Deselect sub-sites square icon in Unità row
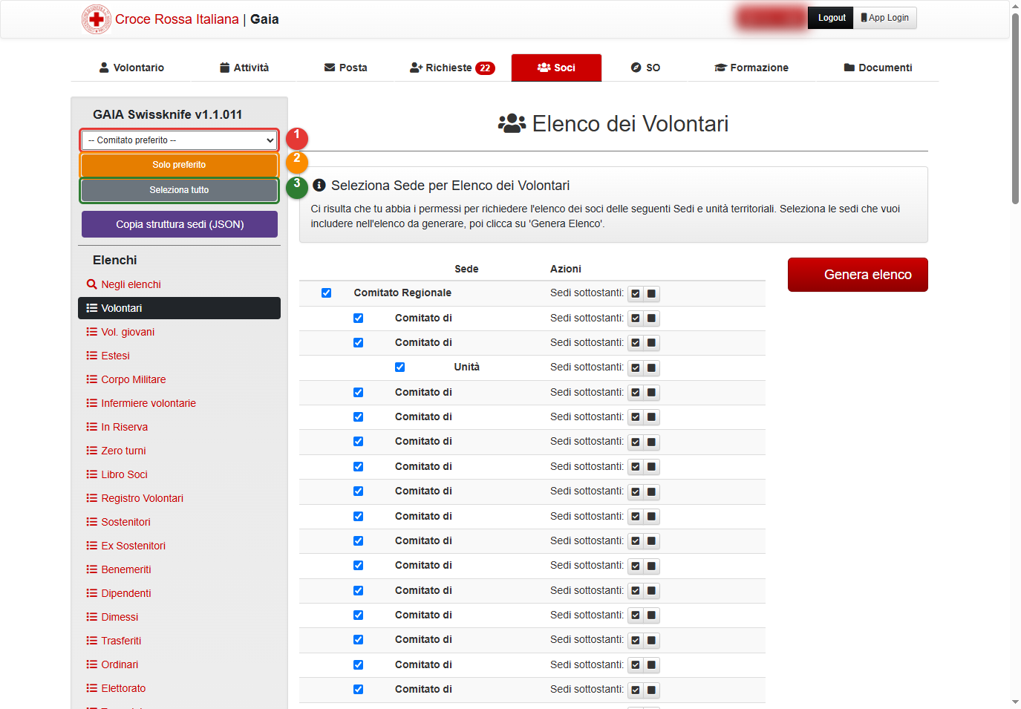Screen dimensions: 1021x709 click(x=651, y=368)
